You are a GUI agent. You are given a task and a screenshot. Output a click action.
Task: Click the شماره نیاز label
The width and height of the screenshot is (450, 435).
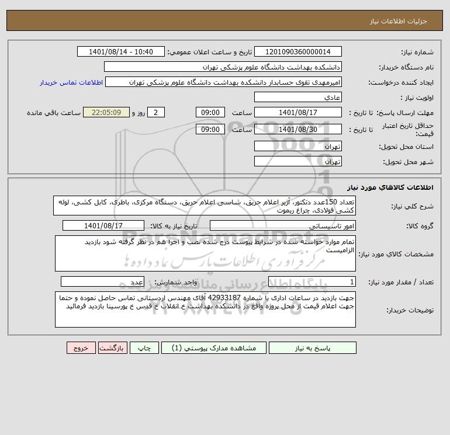pos(417,52)
